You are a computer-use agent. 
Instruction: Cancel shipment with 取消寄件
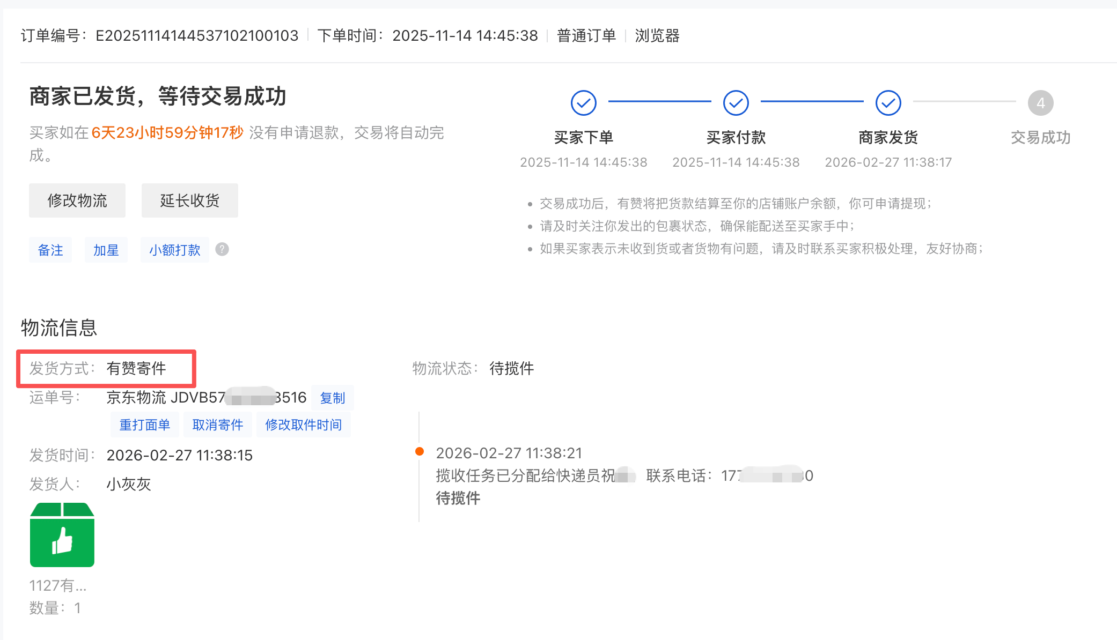pos(217,425)
